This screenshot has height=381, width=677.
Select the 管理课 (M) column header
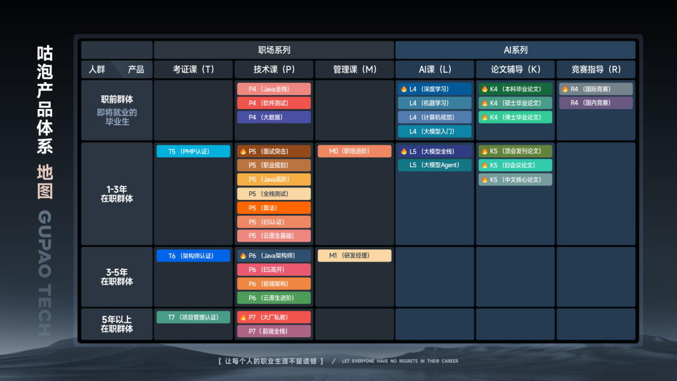coord(354,70)
